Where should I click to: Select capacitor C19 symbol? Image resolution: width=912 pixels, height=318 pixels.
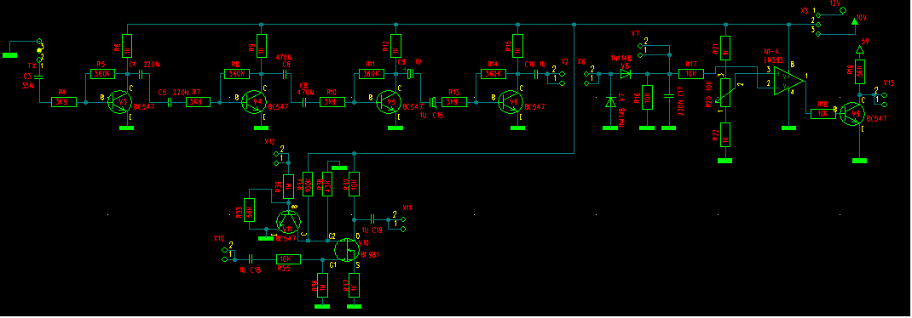(372, 219)
